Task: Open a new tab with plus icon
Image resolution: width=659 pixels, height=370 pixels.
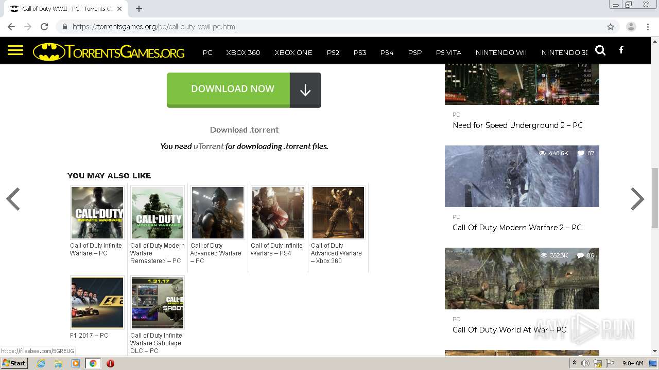Action: click(x=139, y=9)
